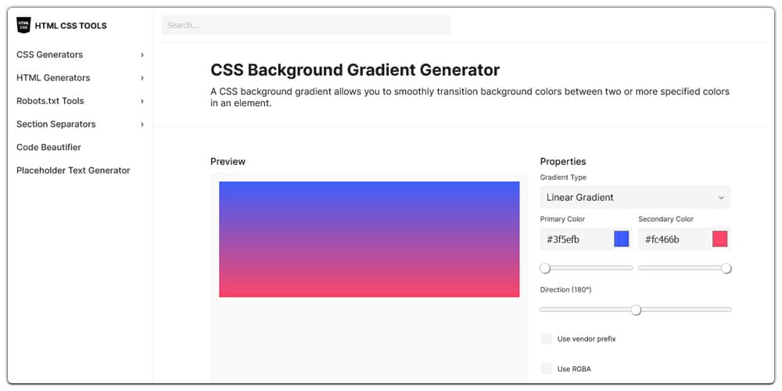782x391 pixels.
Task: Click the primary color position slider handle
Action: [545, 268]
